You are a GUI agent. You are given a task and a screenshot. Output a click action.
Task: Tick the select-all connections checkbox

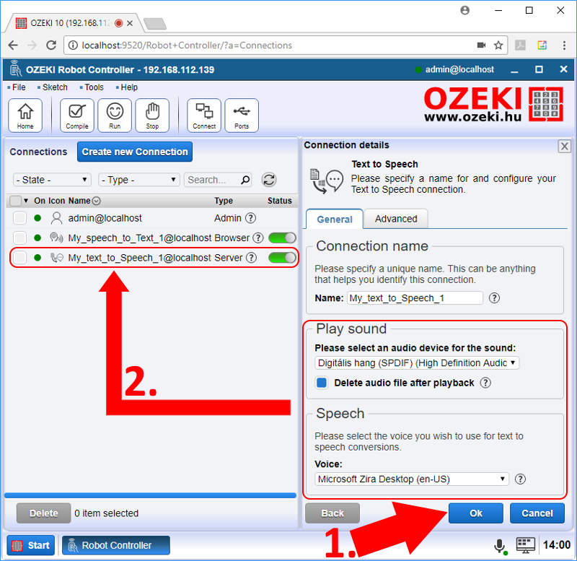15,201
